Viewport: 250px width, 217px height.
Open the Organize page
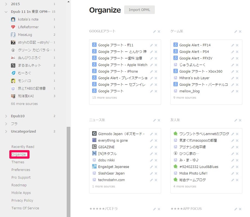pos(19,154)
